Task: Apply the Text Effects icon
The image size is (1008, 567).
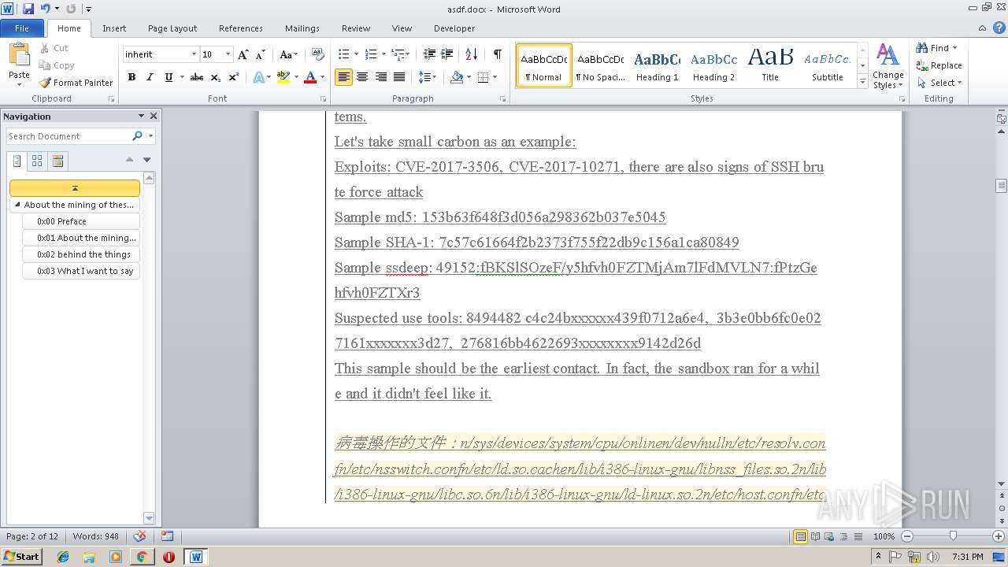Action: click(x=258, y=77)
